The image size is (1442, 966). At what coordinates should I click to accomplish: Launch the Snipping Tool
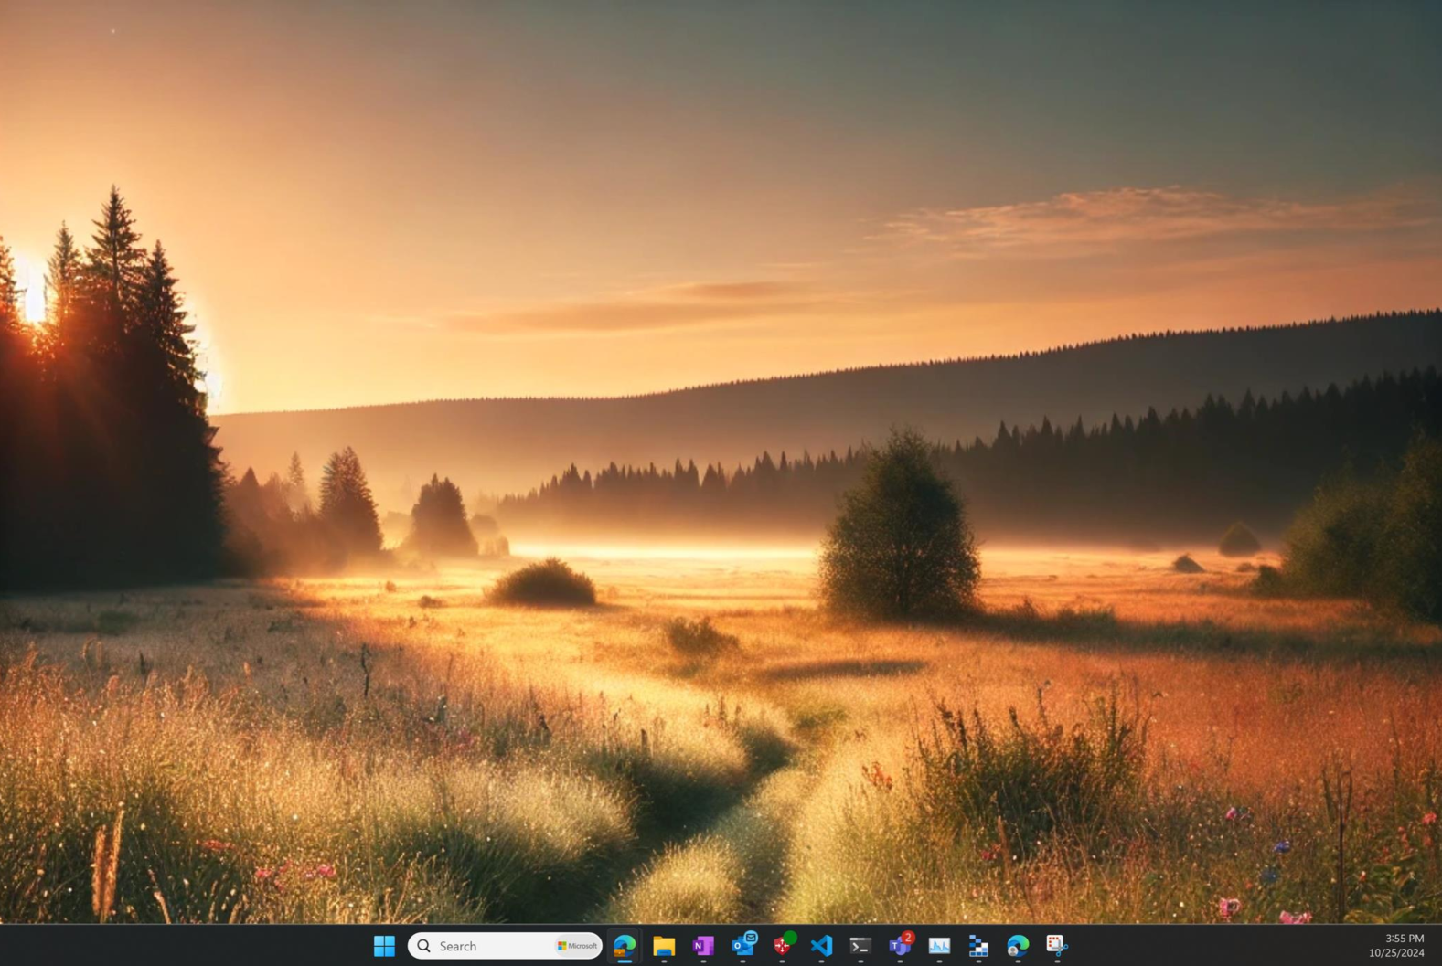[1057, 946]
